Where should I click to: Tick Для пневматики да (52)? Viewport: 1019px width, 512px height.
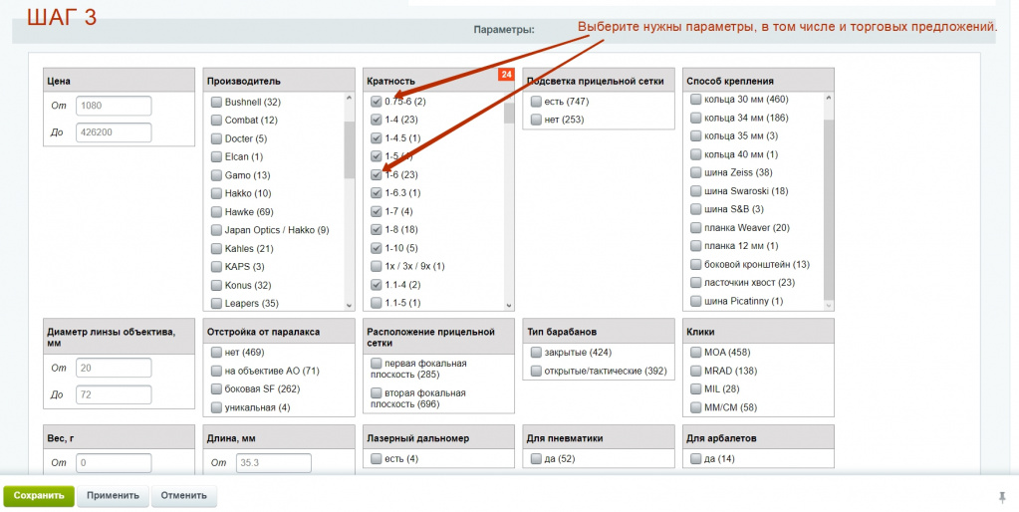(x=536, y=459)
